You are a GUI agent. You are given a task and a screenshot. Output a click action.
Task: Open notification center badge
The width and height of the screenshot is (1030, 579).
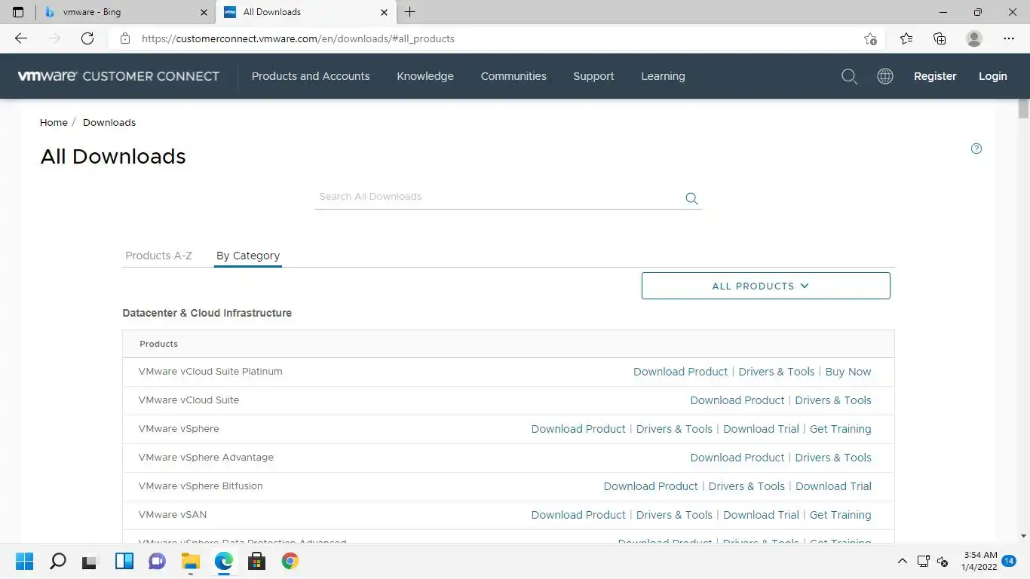tap(1010, 561)
